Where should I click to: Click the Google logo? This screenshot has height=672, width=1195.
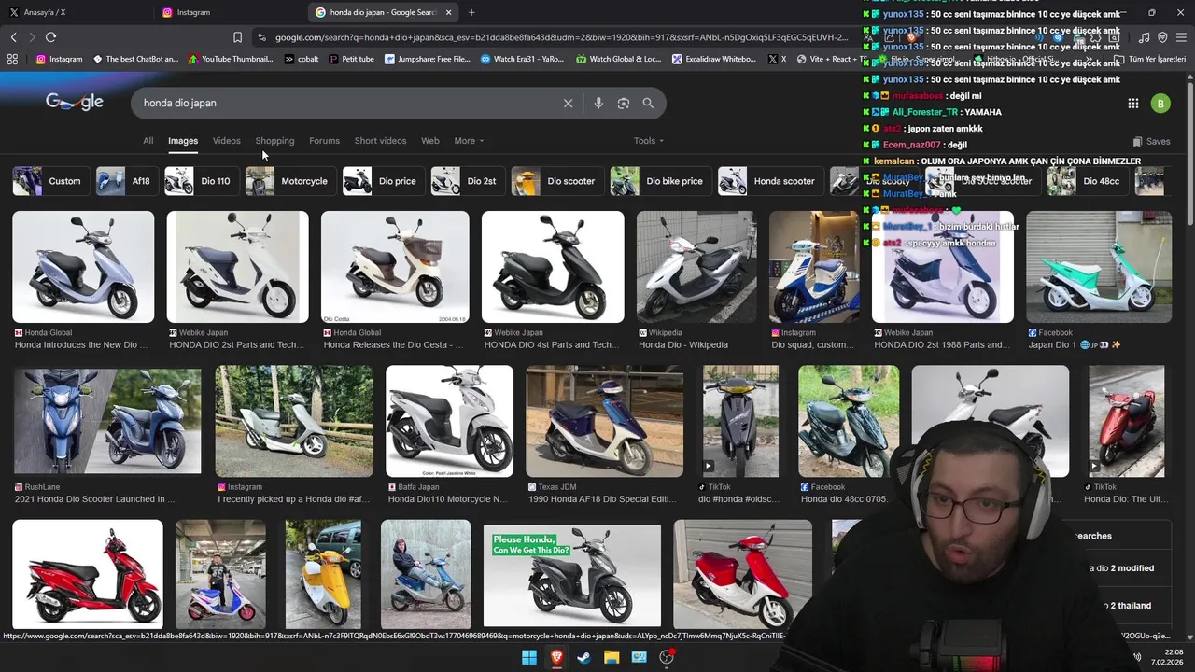[75, 102]
